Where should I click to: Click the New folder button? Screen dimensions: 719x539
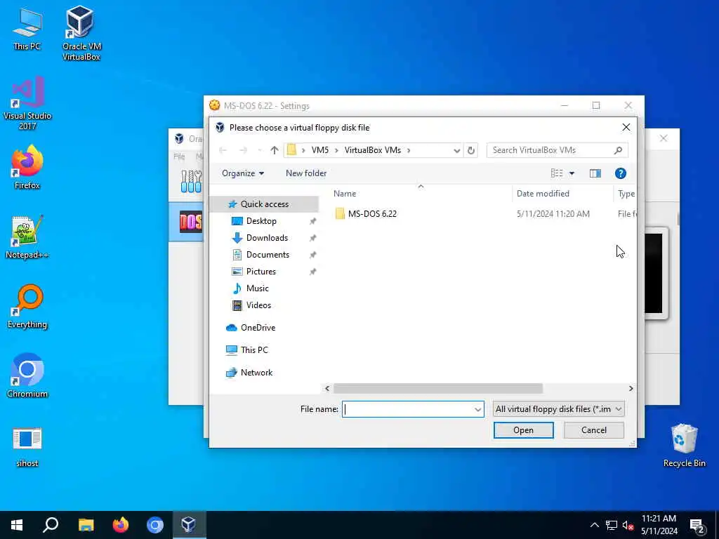306,173
